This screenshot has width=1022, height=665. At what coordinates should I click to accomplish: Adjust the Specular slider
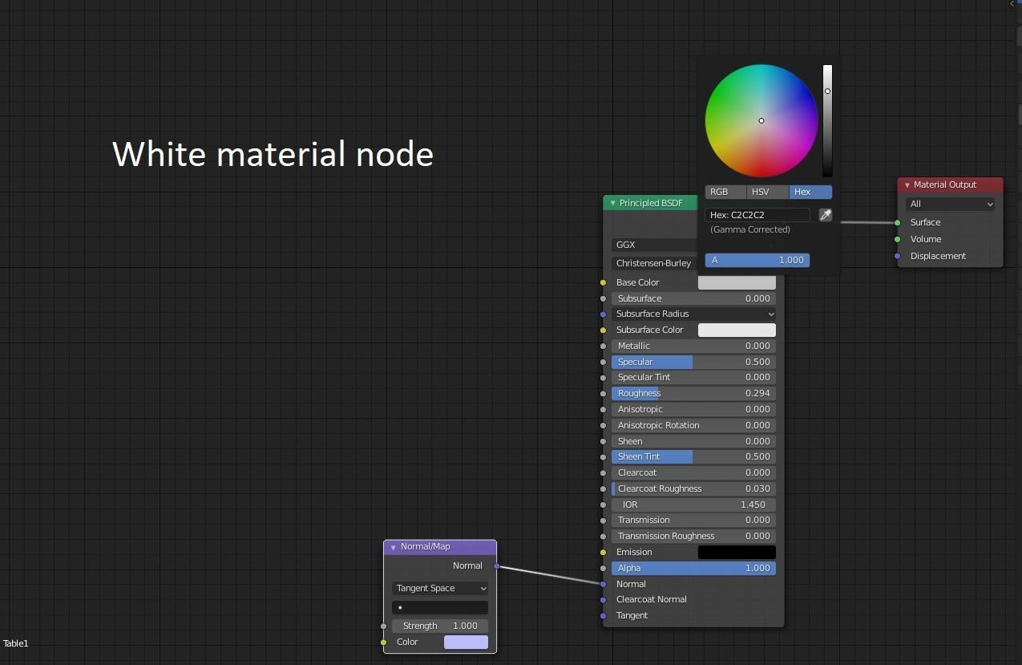click(x=693, y=362)
